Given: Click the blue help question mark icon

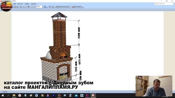Looking at the screenshot, I should point(45,7).
